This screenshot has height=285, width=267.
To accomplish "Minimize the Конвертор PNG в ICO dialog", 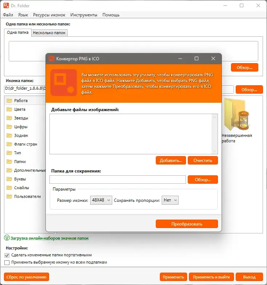I will [180, 58].
